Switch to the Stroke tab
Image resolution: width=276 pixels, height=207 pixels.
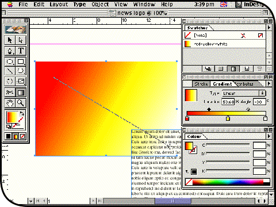201,84
